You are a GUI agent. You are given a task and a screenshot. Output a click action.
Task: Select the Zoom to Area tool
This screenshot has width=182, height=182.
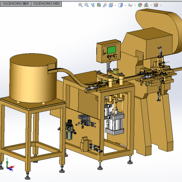86,5
